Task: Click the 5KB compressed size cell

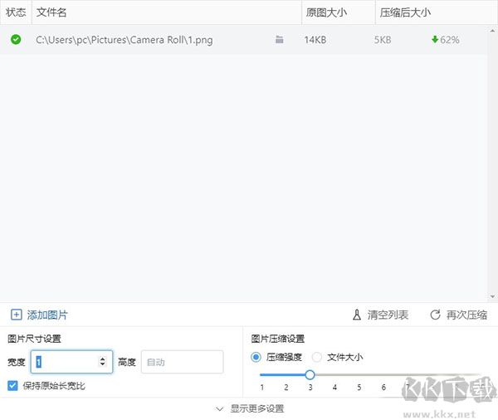Action: click(x=383, y=40)
